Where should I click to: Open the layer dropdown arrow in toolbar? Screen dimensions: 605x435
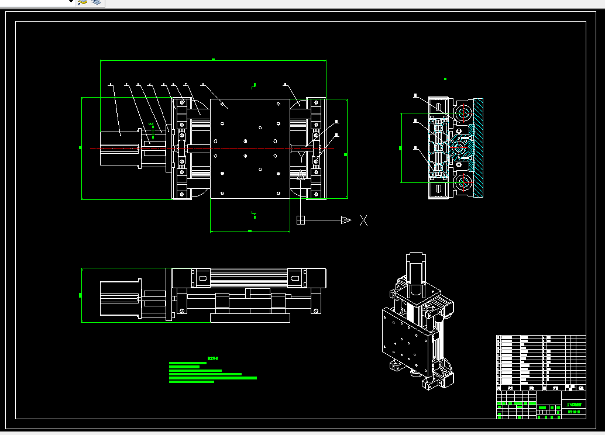click(71, 1)
